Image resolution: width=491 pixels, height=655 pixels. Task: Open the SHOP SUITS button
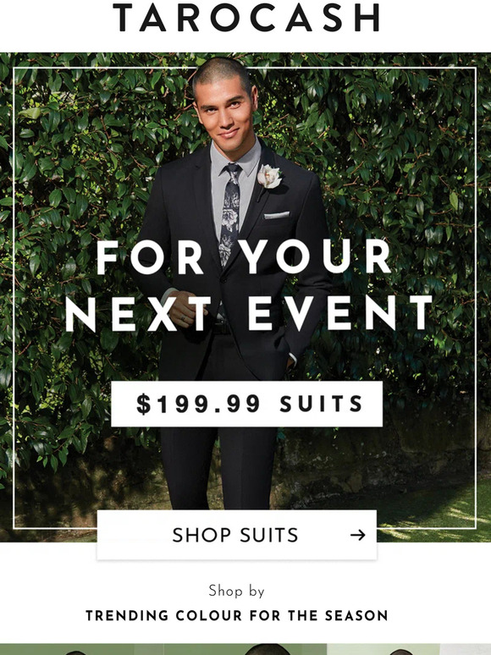[x=236, y=535]
